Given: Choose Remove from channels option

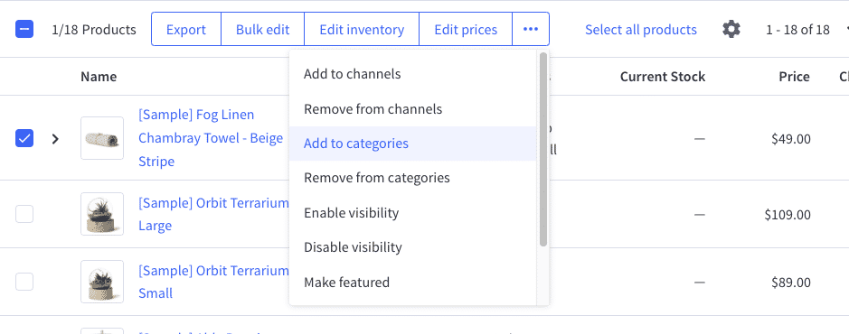Looking at the screenshot, I should (412, 109).
